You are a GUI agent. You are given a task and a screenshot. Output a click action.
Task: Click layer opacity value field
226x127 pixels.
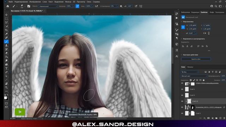[x=224, y=76]
